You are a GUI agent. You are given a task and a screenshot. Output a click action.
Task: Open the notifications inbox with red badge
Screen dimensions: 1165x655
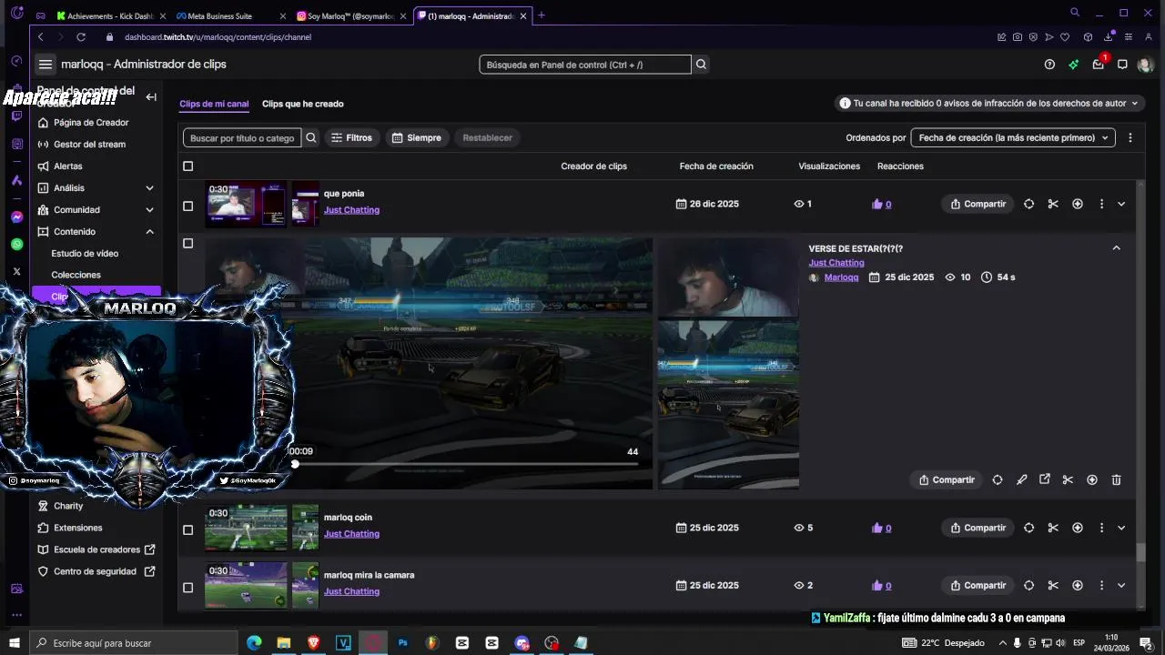tap(1099, 64)
